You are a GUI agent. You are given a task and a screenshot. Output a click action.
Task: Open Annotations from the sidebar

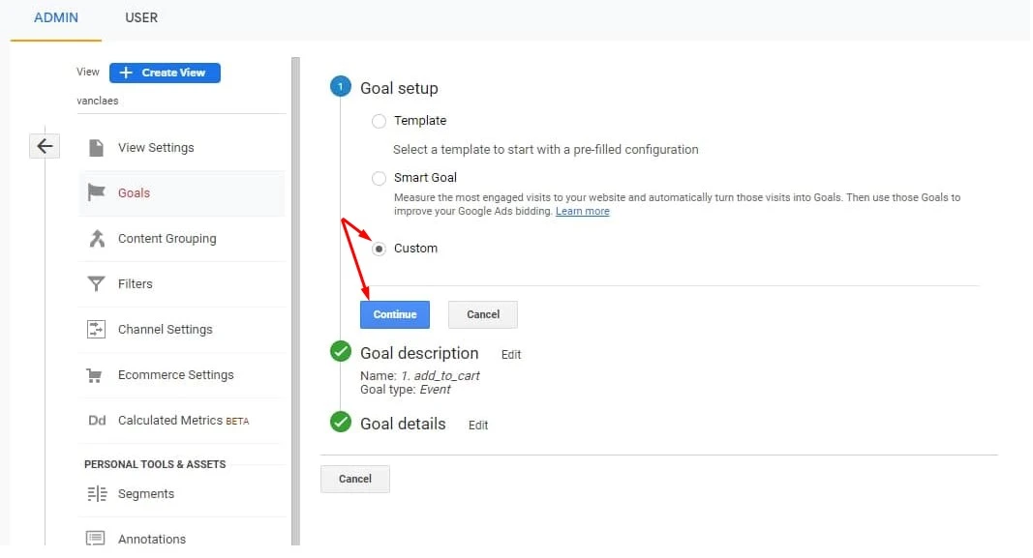coord(97,538)
